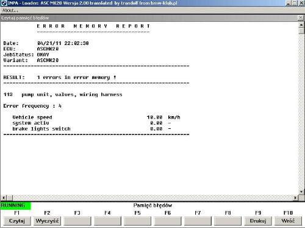Click F10 Wróć back button

pos(288,221)
